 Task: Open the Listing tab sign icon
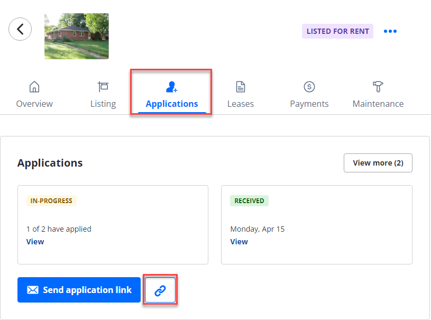[103, 87]
